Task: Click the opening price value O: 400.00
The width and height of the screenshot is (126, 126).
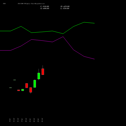Action: [45, 9]
